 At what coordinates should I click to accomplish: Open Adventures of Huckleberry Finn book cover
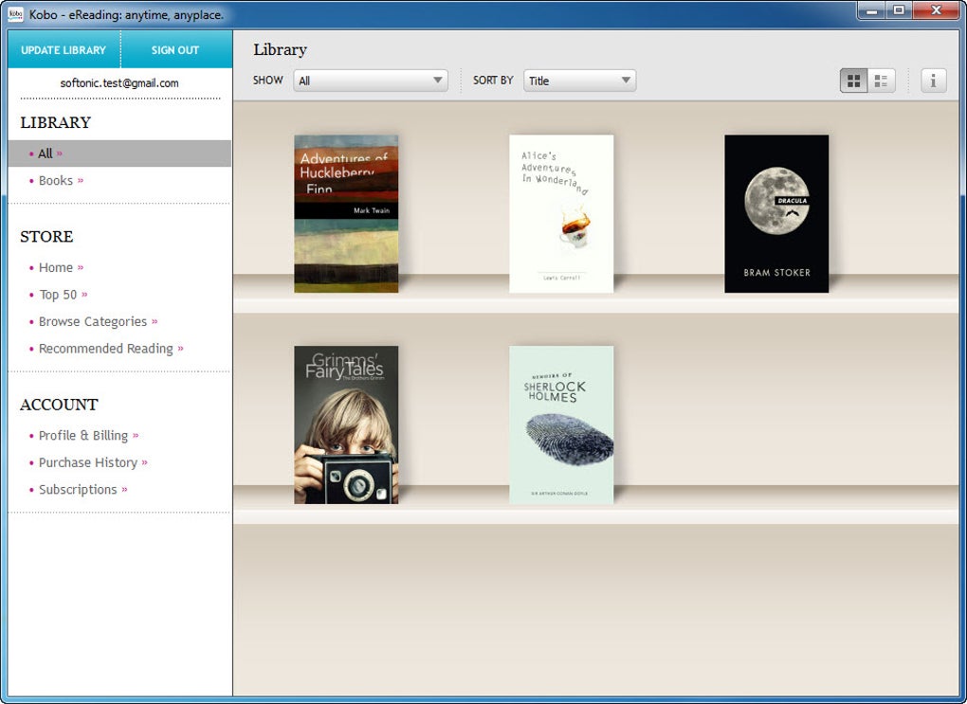(346, 214)
